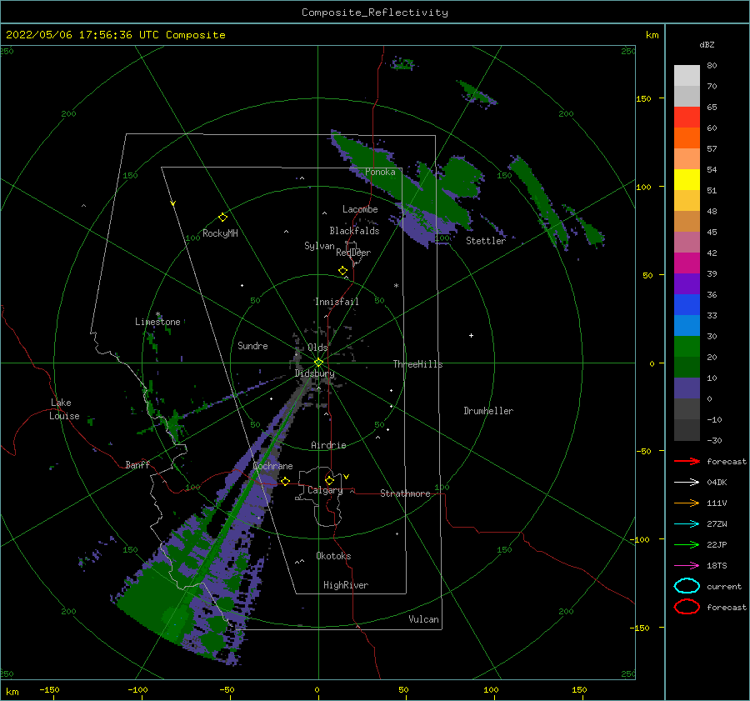This screenshot has width=750, height=701.
Task: Click the Calgary city label
Action: (325, 490)
